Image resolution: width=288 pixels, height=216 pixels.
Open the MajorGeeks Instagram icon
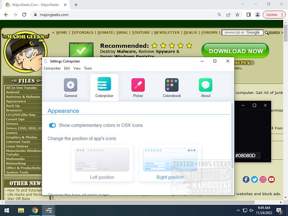pos(263,179)
